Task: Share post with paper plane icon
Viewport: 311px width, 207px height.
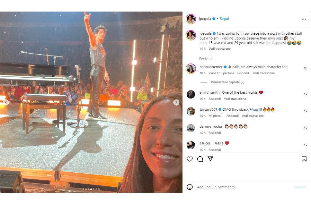Action: (x=210, y=159)
